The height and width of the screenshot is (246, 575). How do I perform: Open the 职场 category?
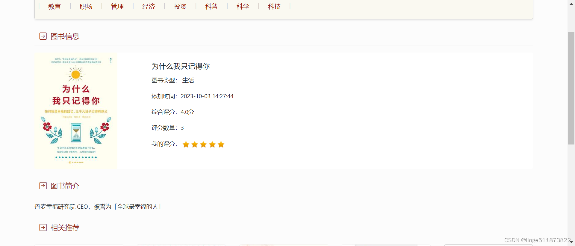86,6
